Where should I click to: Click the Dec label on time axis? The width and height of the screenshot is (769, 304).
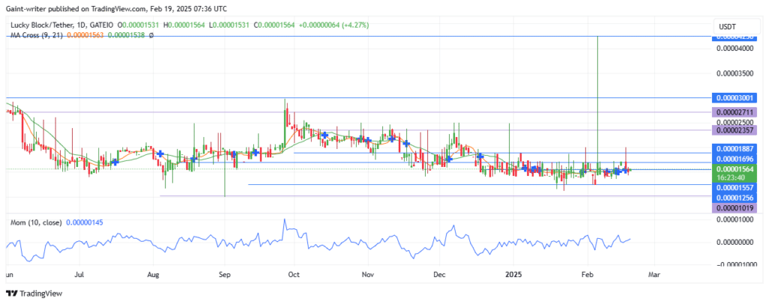click(439, 275)
